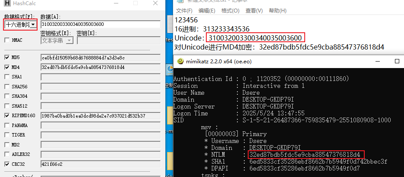Click the mimikatz kiwi title icon
Image resolution: width=404 pixels, height=177 pixels.
pos(181,62)
